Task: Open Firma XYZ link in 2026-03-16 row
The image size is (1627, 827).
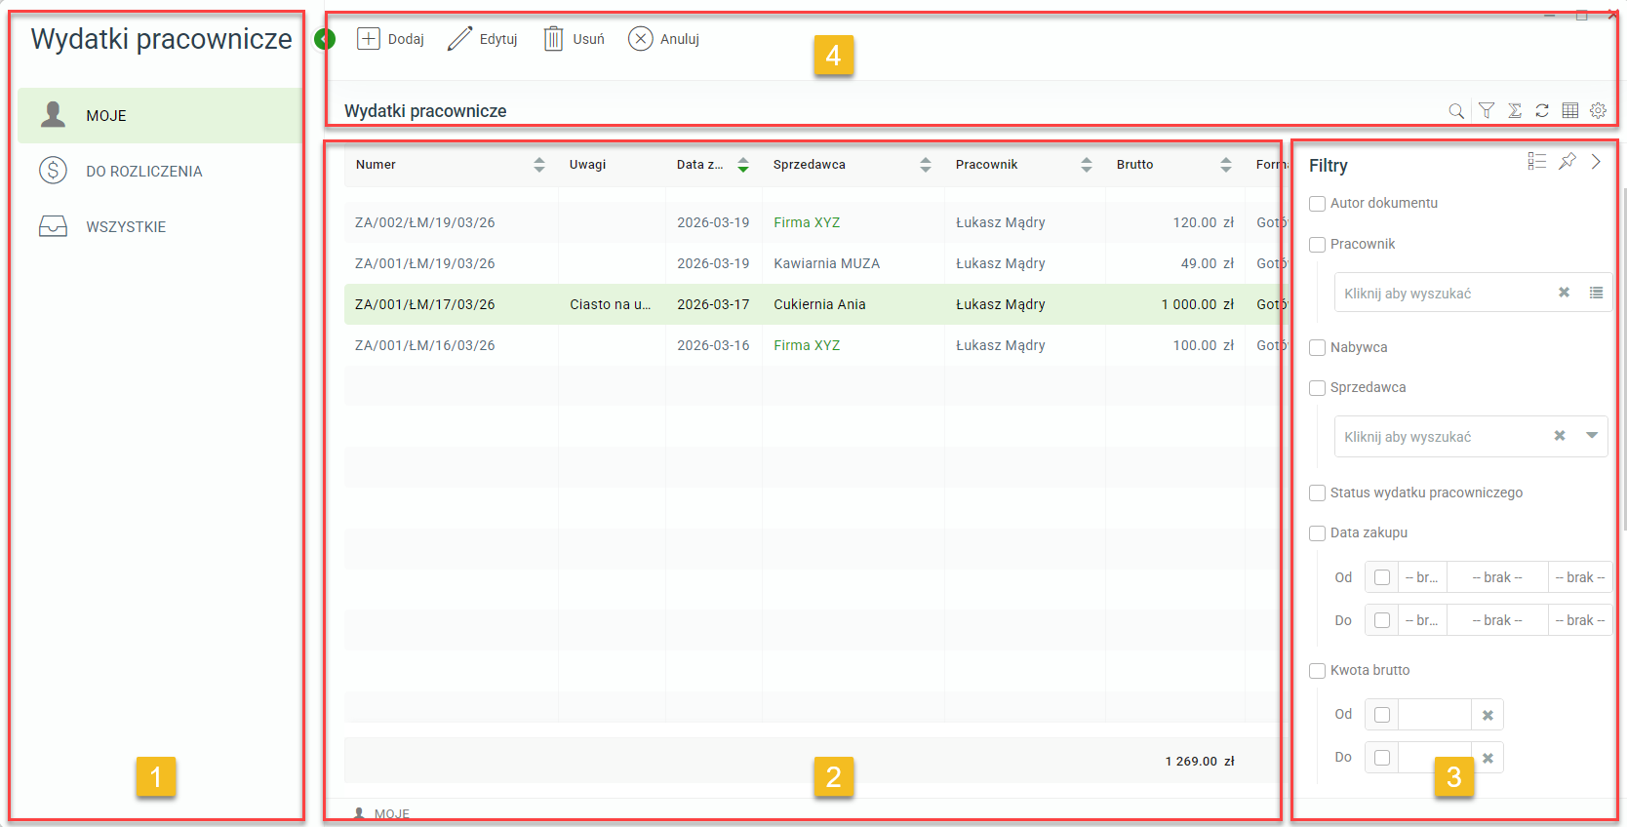Action: click(807, 345)
